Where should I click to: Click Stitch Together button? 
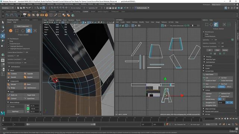210,87
